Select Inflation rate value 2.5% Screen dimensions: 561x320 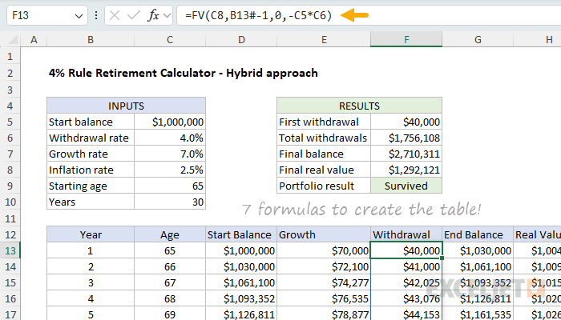pos(170,170)
